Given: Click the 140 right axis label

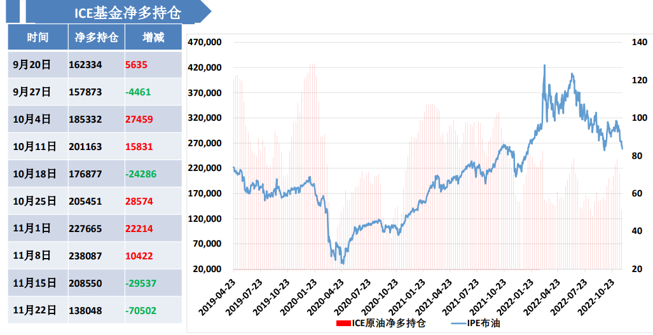Looking at the screenshot, I should [x=639, y=43].
